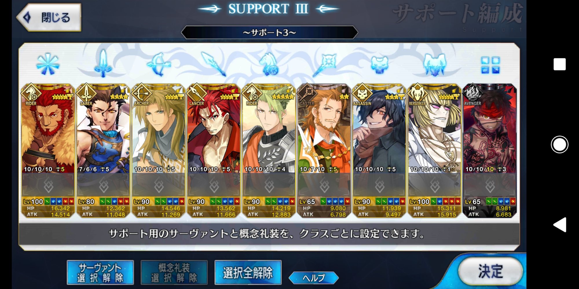Open the ヘルプ help button
579x289 pixels.
(314, 278)
